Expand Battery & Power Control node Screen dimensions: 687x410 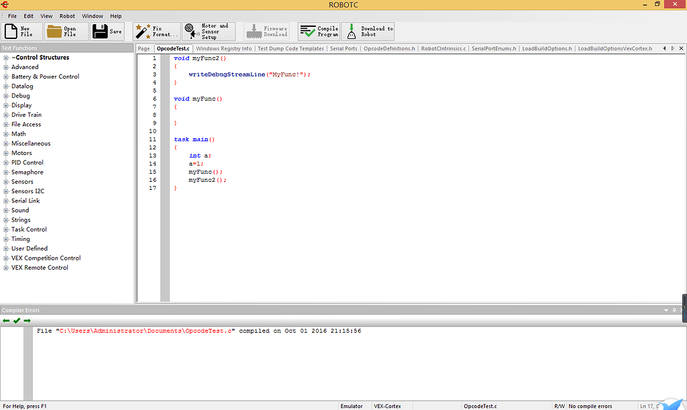6,76
